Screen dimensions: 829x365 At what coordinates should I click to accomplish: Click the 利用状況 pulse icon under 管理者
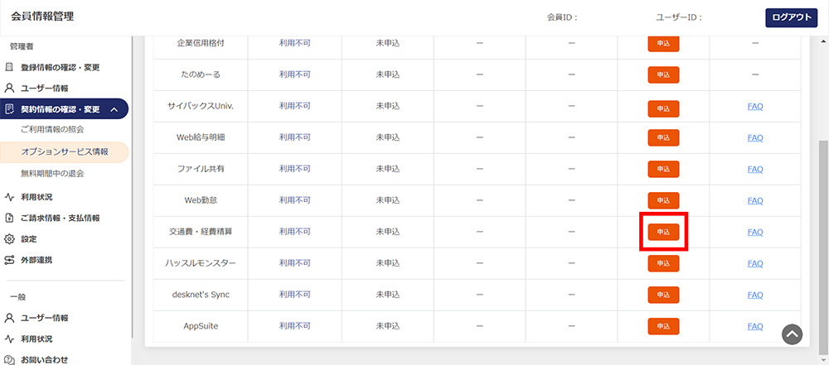pos(10,197)
